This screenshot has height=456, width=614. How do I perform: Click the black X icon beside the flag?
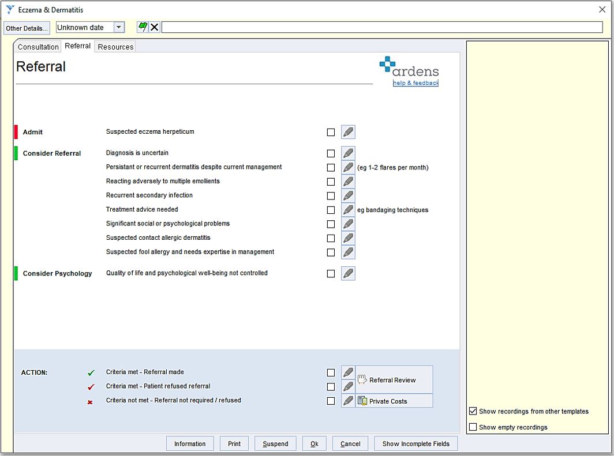coord(155,27)
